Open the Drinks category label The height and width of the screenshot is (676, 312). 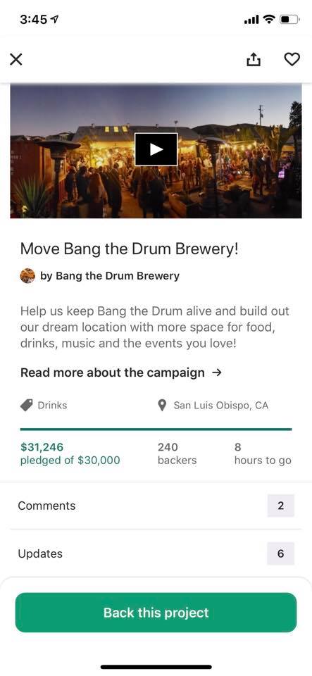tap(53, 406)
